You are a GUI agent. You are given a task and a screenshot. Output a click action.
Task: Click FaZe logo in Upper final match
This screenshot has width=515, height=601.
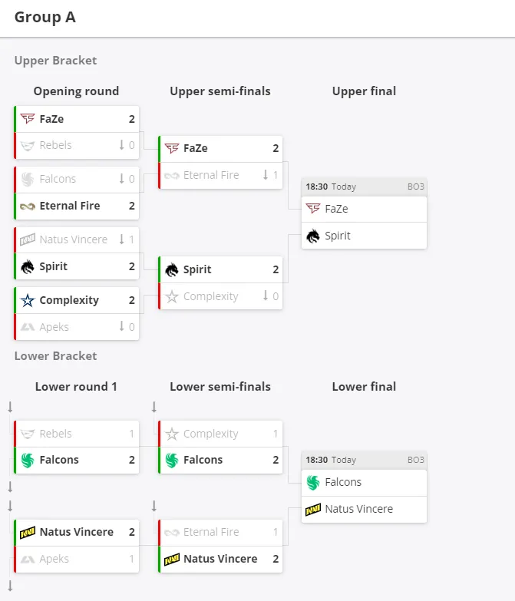click(x=313, y=209)
